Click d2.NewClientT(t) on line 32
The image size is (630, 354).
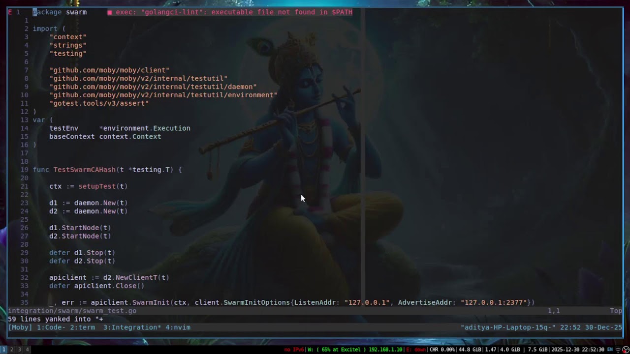(x=136, y=278)
